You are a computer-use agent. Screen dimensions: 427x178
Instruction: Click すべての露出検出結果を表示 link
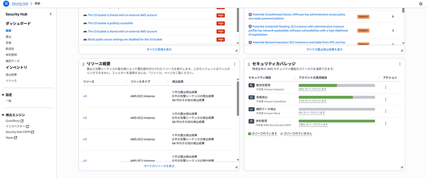(x=324, y=49)
